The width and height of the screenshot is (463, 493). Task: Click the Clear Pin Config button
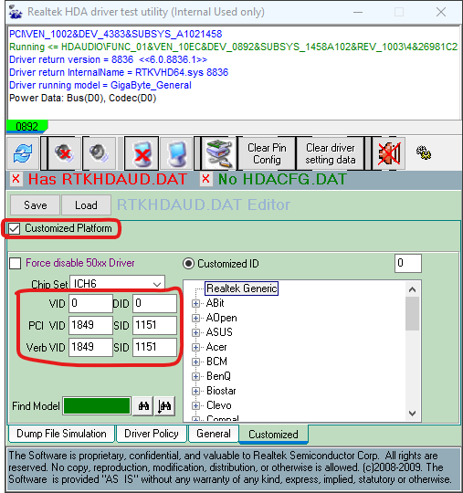[267, 153]
